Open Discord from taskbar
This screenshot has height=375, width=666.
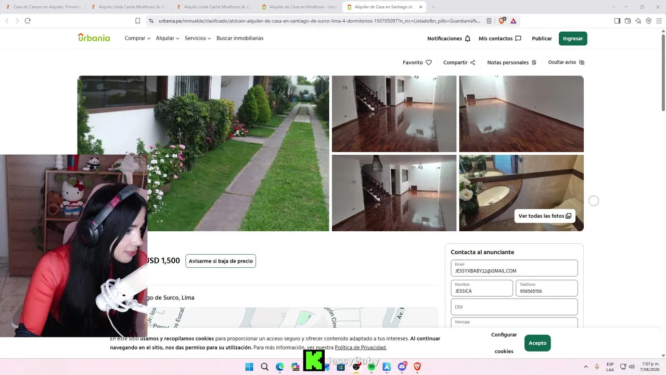point(402,367)
